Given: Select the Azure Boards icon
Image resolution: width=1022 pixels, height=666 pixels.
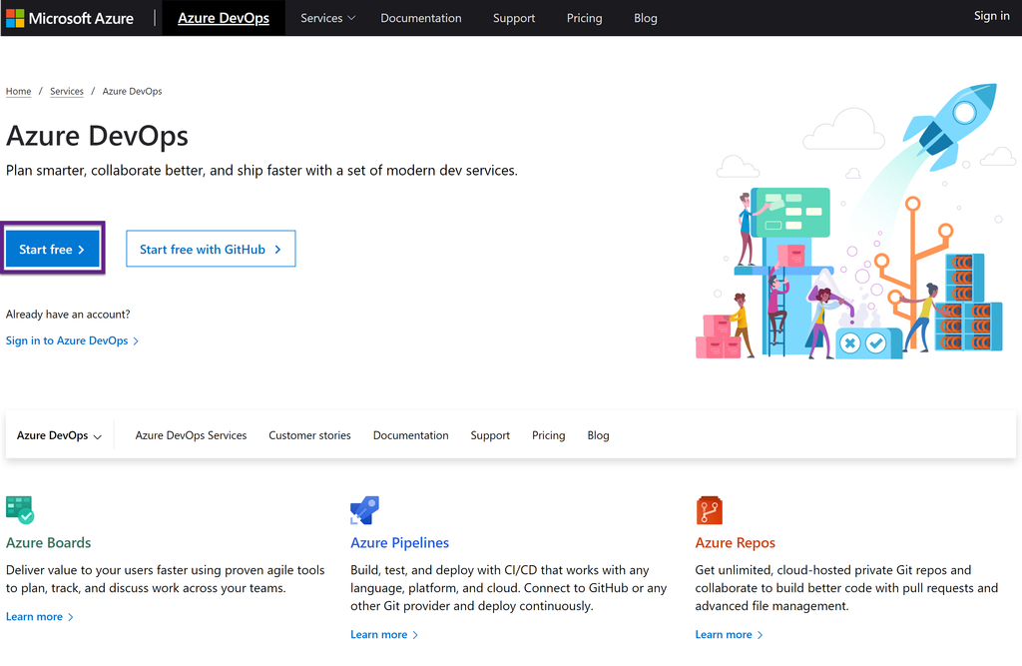Looking at the screenshot, I should 20,509.
